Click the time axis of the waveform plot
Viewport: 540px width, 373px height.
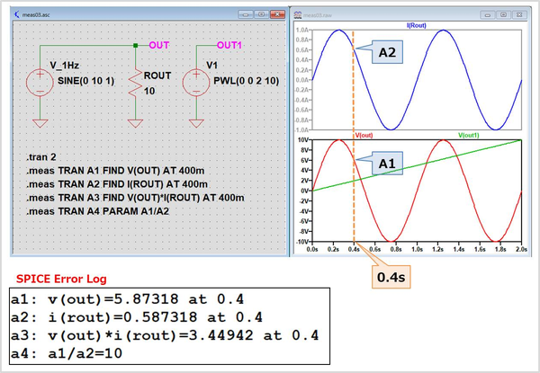click(416, 248)
